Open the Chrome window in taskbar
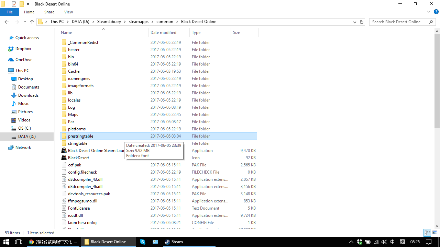Viewport: 440px width, 247px height. coord(53,242)
